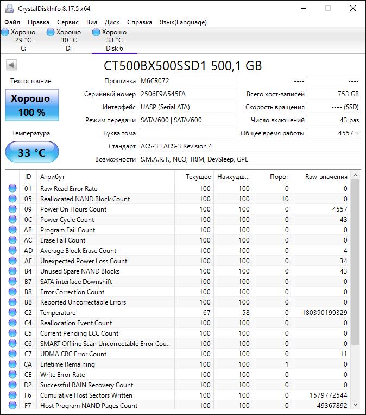
Task: Open the Вид menu
Action: (92, 22)
